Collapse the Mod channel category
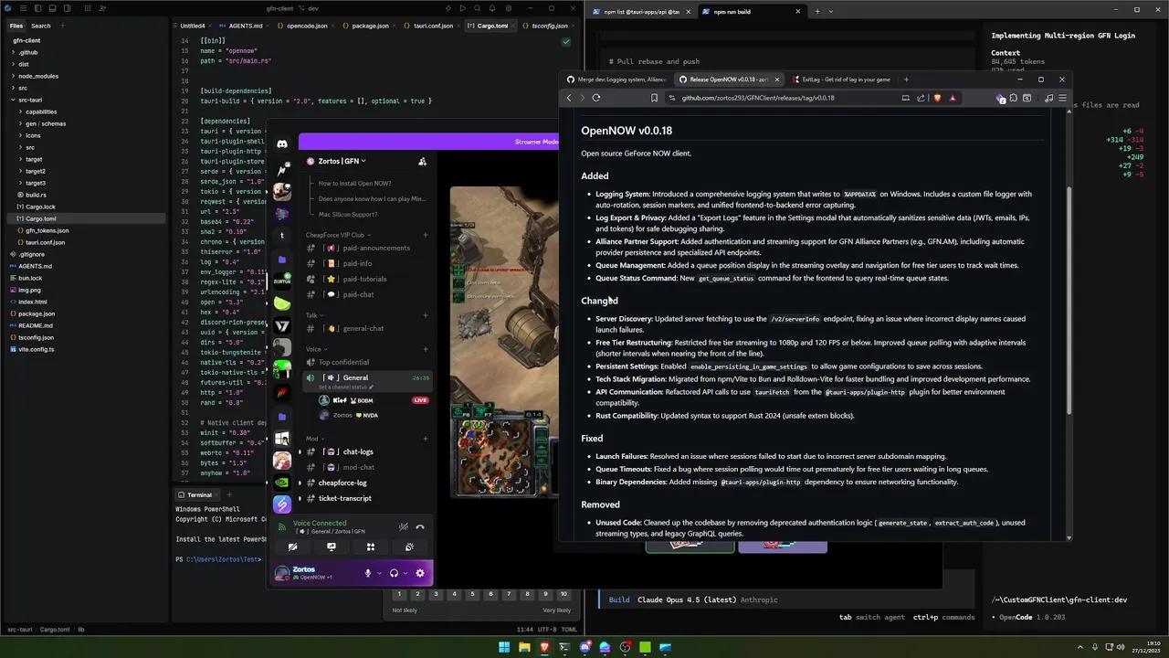The image size is (1169, 658). [x=314, y=439]
